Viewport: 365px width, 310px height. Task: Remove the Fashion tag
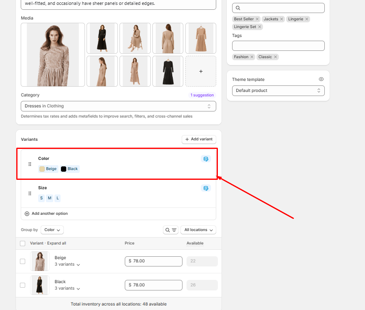252,57
